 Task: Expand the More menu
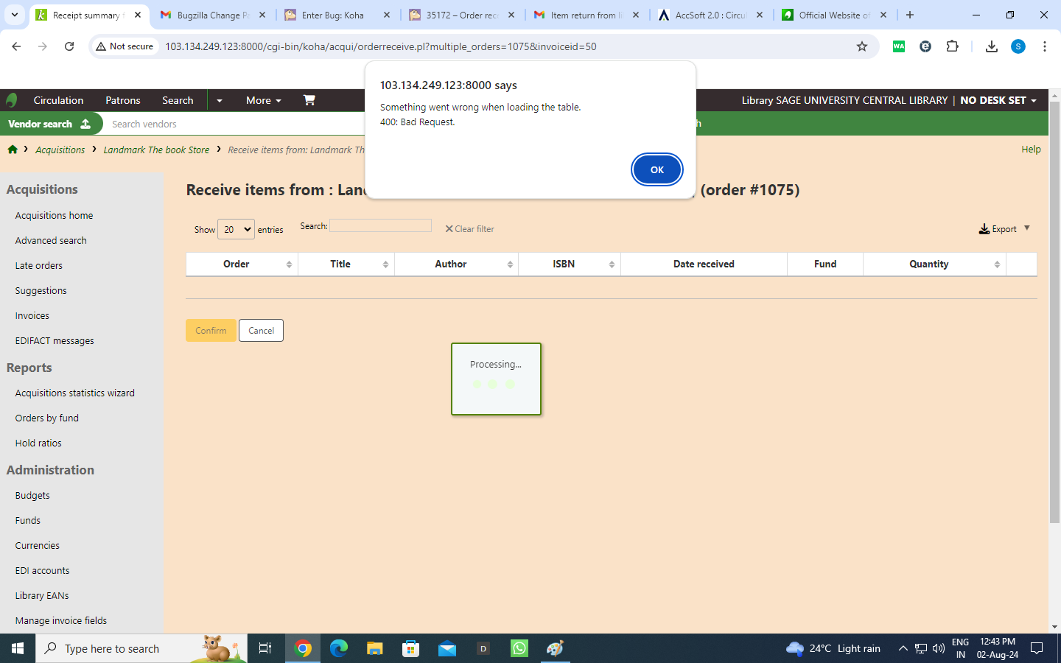tap(263, 100)
